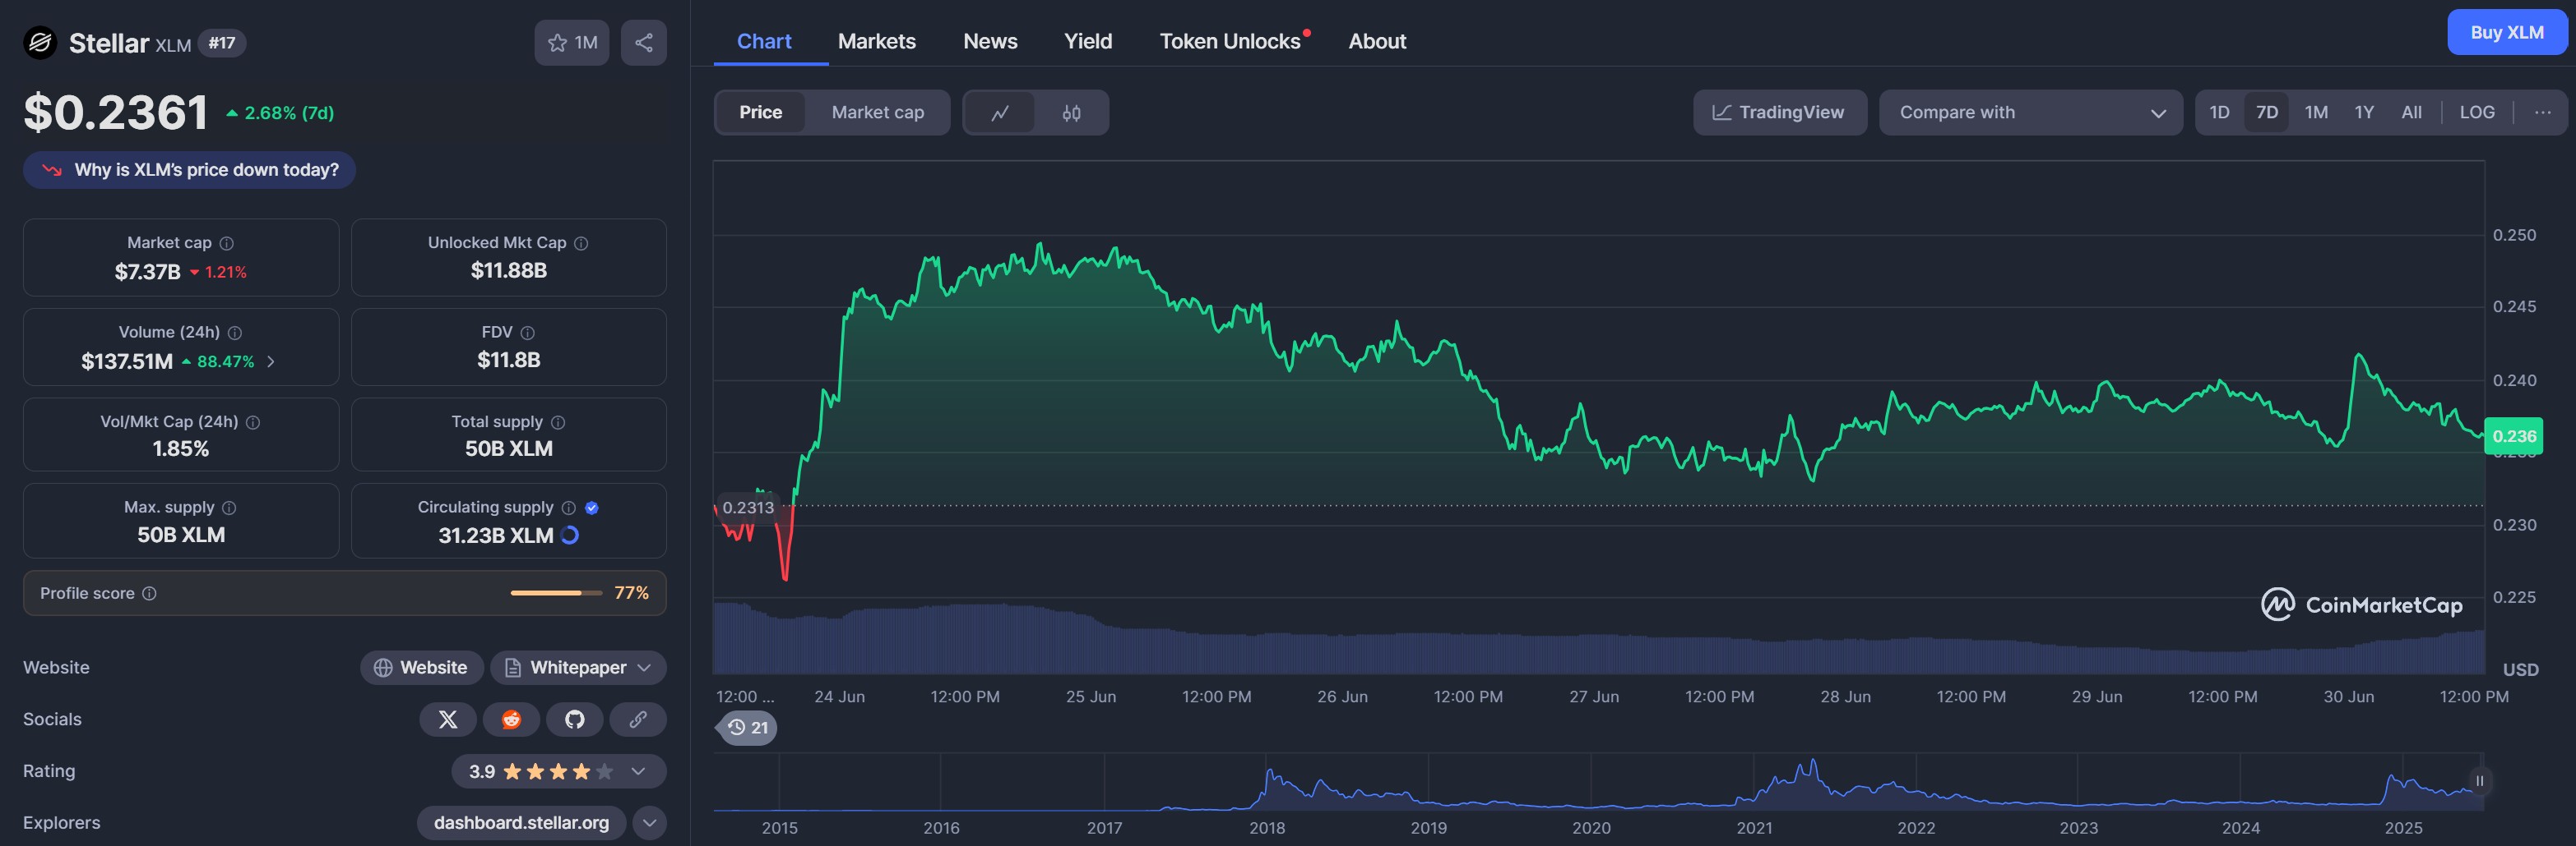
Task: Select Price chart mode
Action: [761, 113]
